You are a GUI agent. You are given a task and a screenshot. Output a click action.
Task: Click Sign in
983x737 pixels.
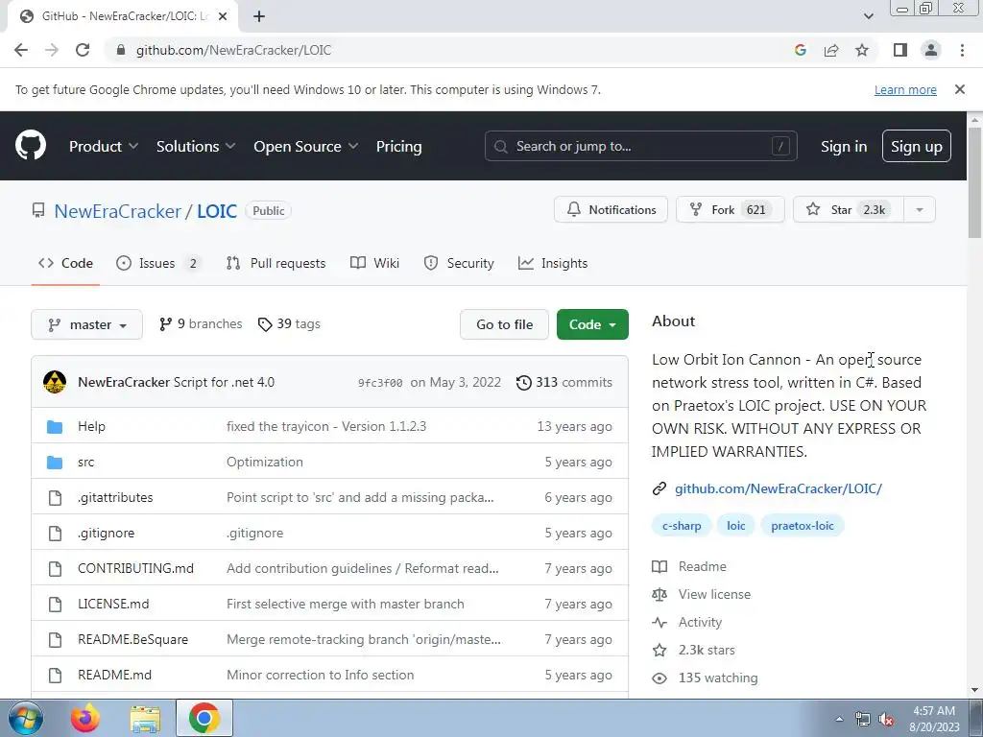coord(844,146)
